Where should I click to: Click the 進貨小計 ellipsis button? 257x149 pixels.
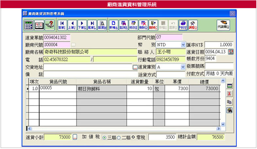[75, 137]
